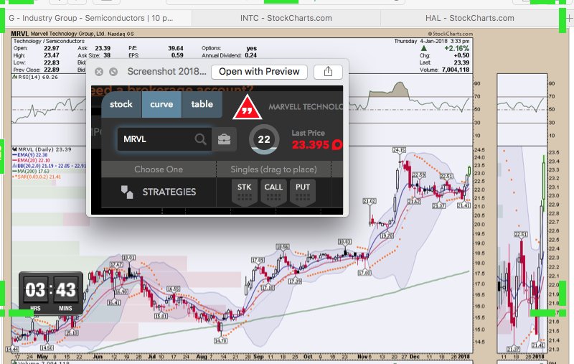
Task: Click the MRVL ticker heading on the chart
Action: point(20,34)
